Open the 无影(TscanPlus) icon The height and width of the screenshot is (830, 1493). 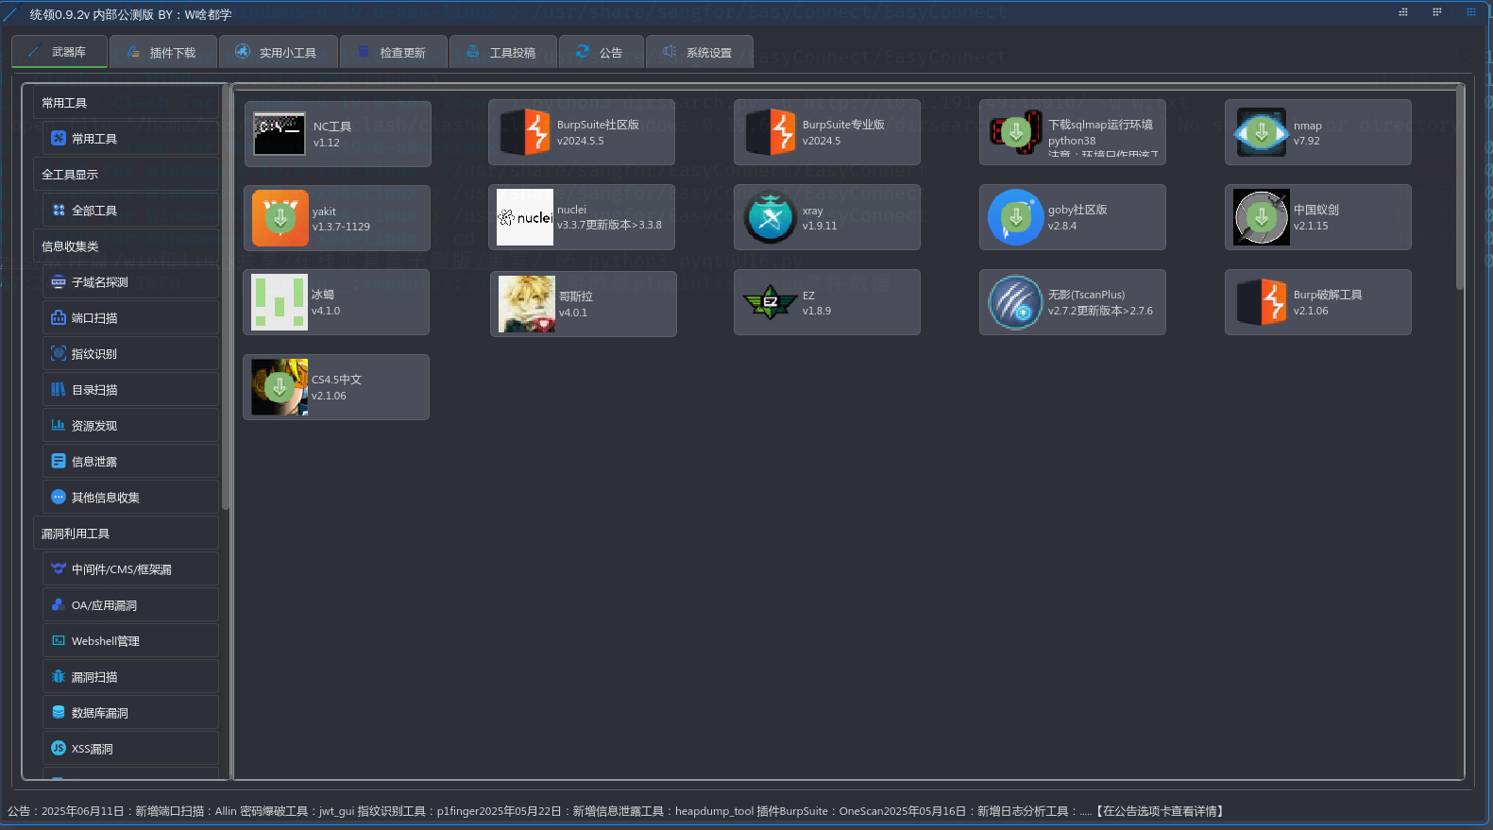click(1015, 302)
